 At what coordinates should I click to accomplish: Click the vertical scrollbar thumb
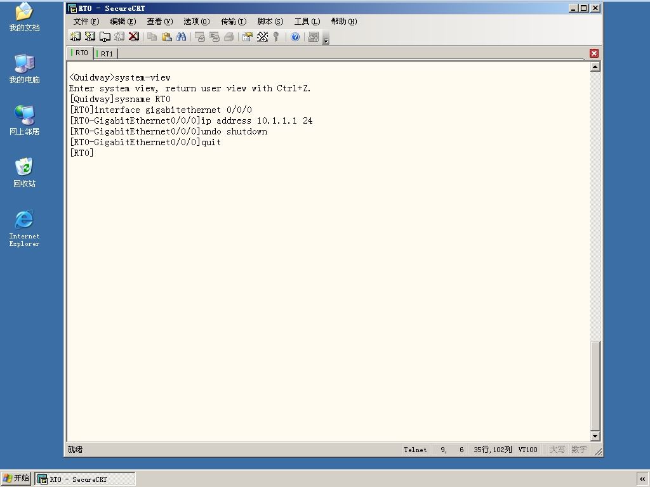595,386
